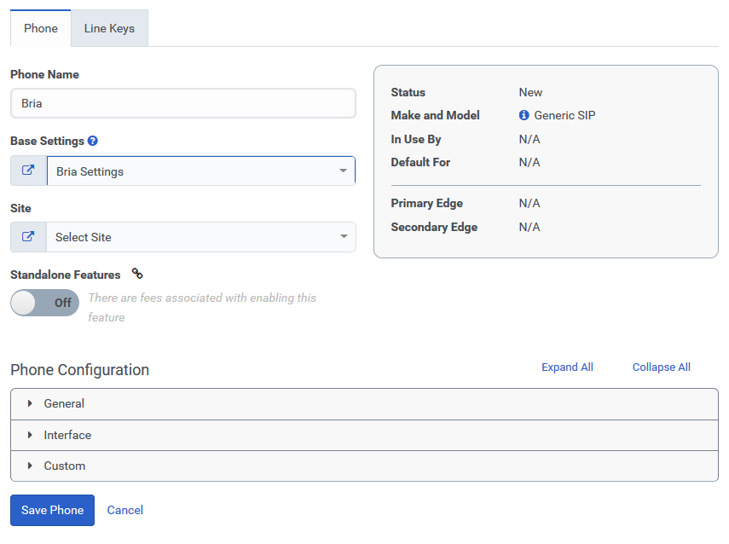Click the Save Phone button

53,510
